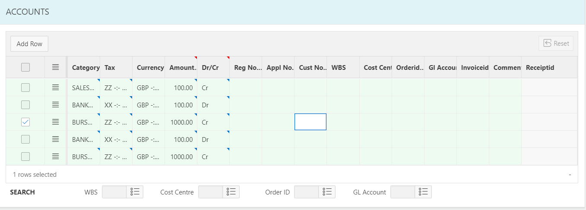Click the Cr cell in the checked BURS row
The width and height of the screenshot is (586, 210).
coord(213,122)
